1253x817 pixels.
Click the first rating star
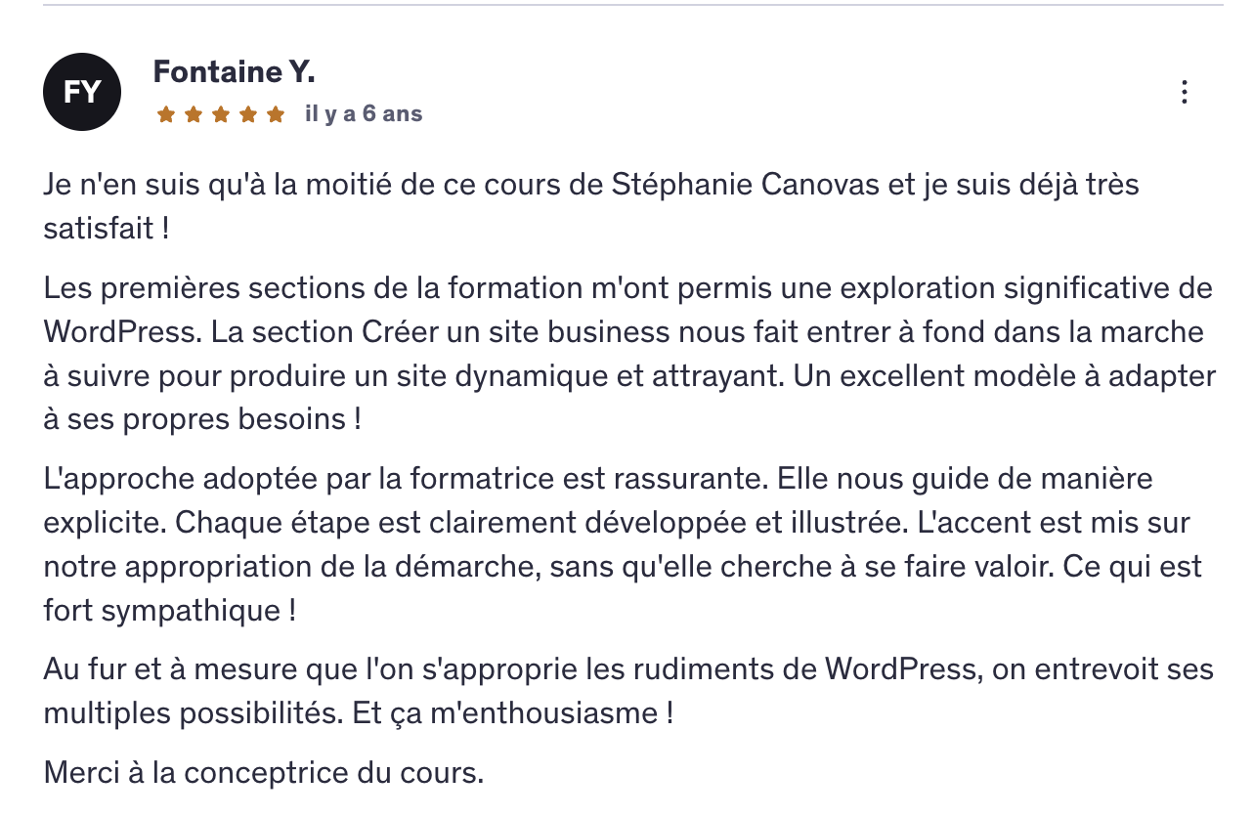(166, 115)
